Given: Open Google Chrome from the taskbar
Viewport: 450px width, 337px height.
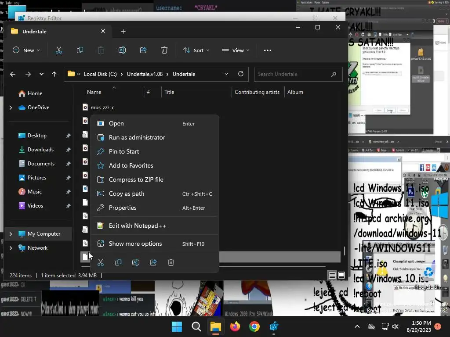Looking at the screenshot, I should click(x=254, y=326).
